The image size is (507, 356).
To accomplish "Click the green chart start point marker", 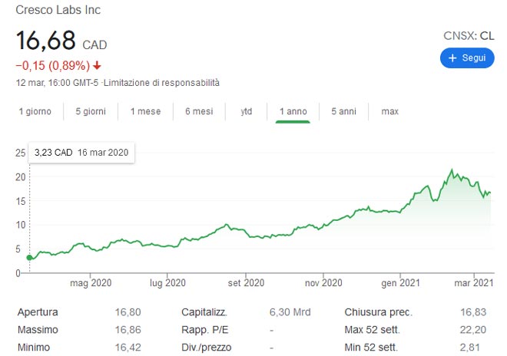I will [29, 257].
